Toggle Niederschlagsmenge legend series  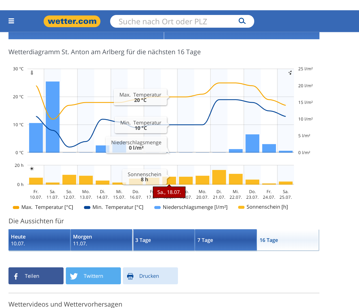pos(191,207)
